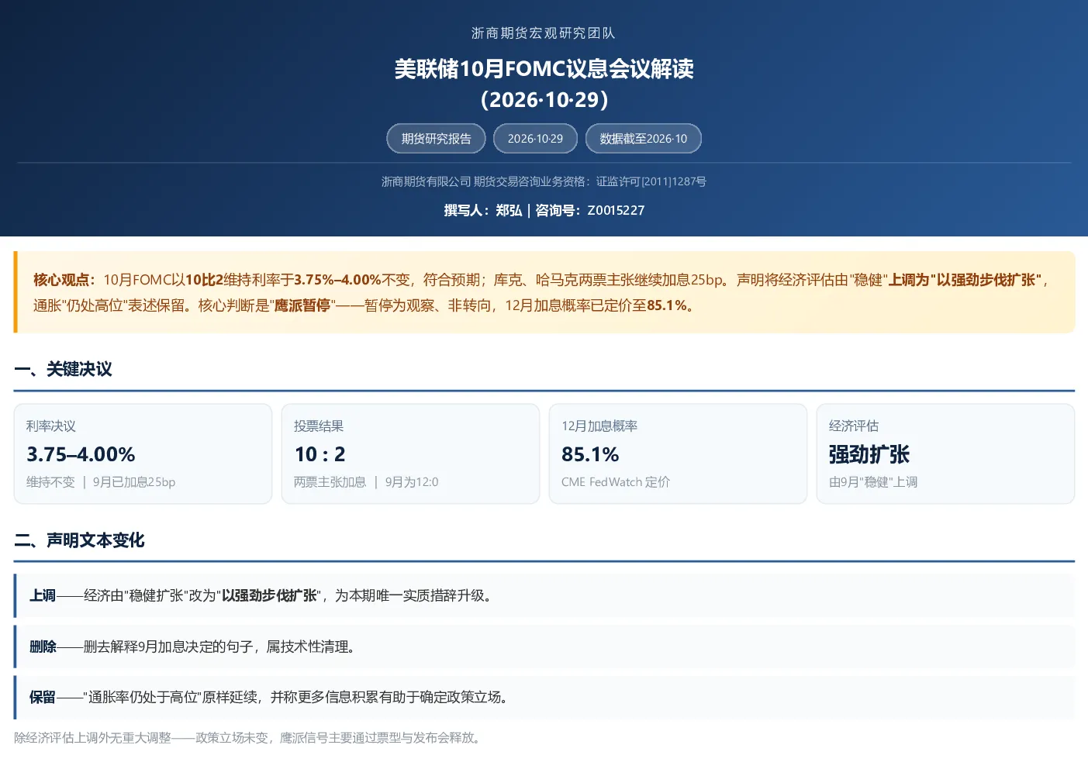Viewport: 1088px width, 769px height.
Task: Click the note 由9月"稳健"上调
Action: coord(873,482)
